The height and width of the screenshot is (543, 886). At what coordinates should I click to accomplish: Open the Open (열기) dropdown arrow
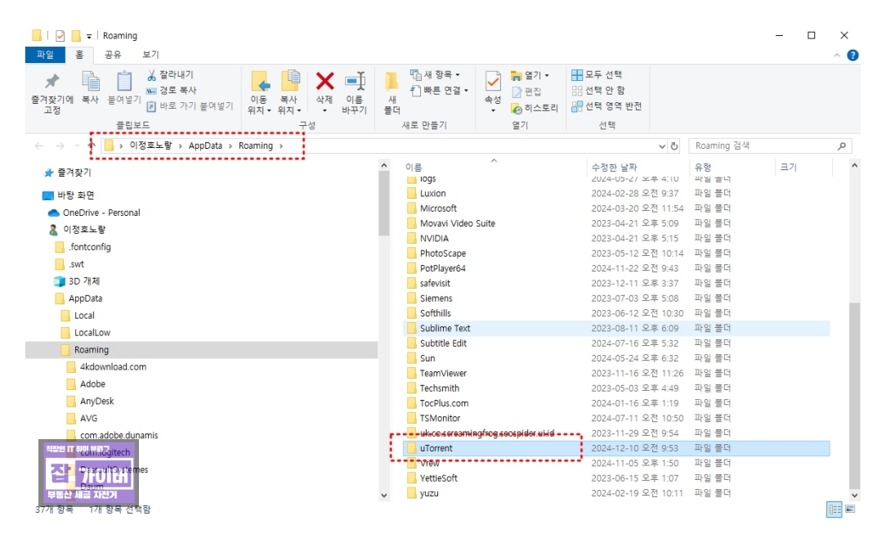tap(547, 75)
